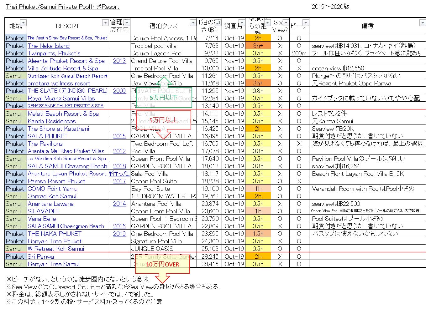The image size is (431, 309).
Task: Open the RESORT column filter dropdown
Action: tap(105, 23)
